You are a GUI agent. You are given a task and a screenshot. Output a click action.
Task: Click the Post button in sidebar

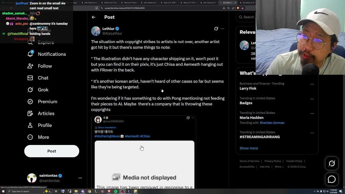pos(52,151)
